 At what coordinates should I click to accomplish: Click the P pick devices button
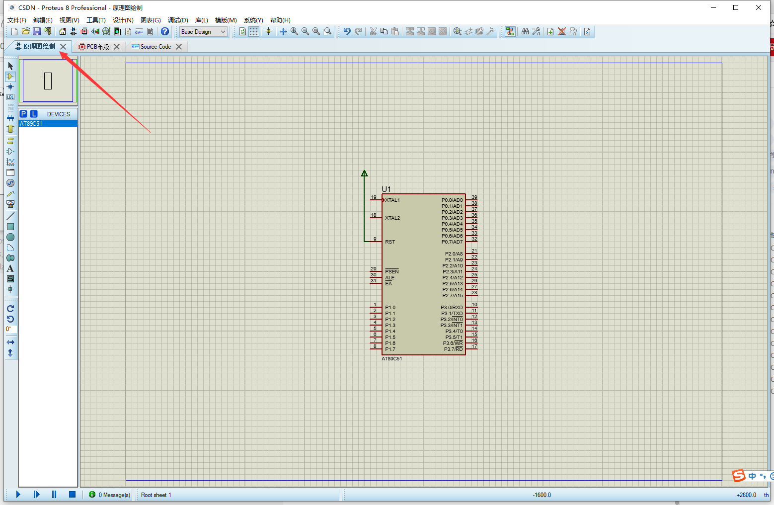coord(23,114)
